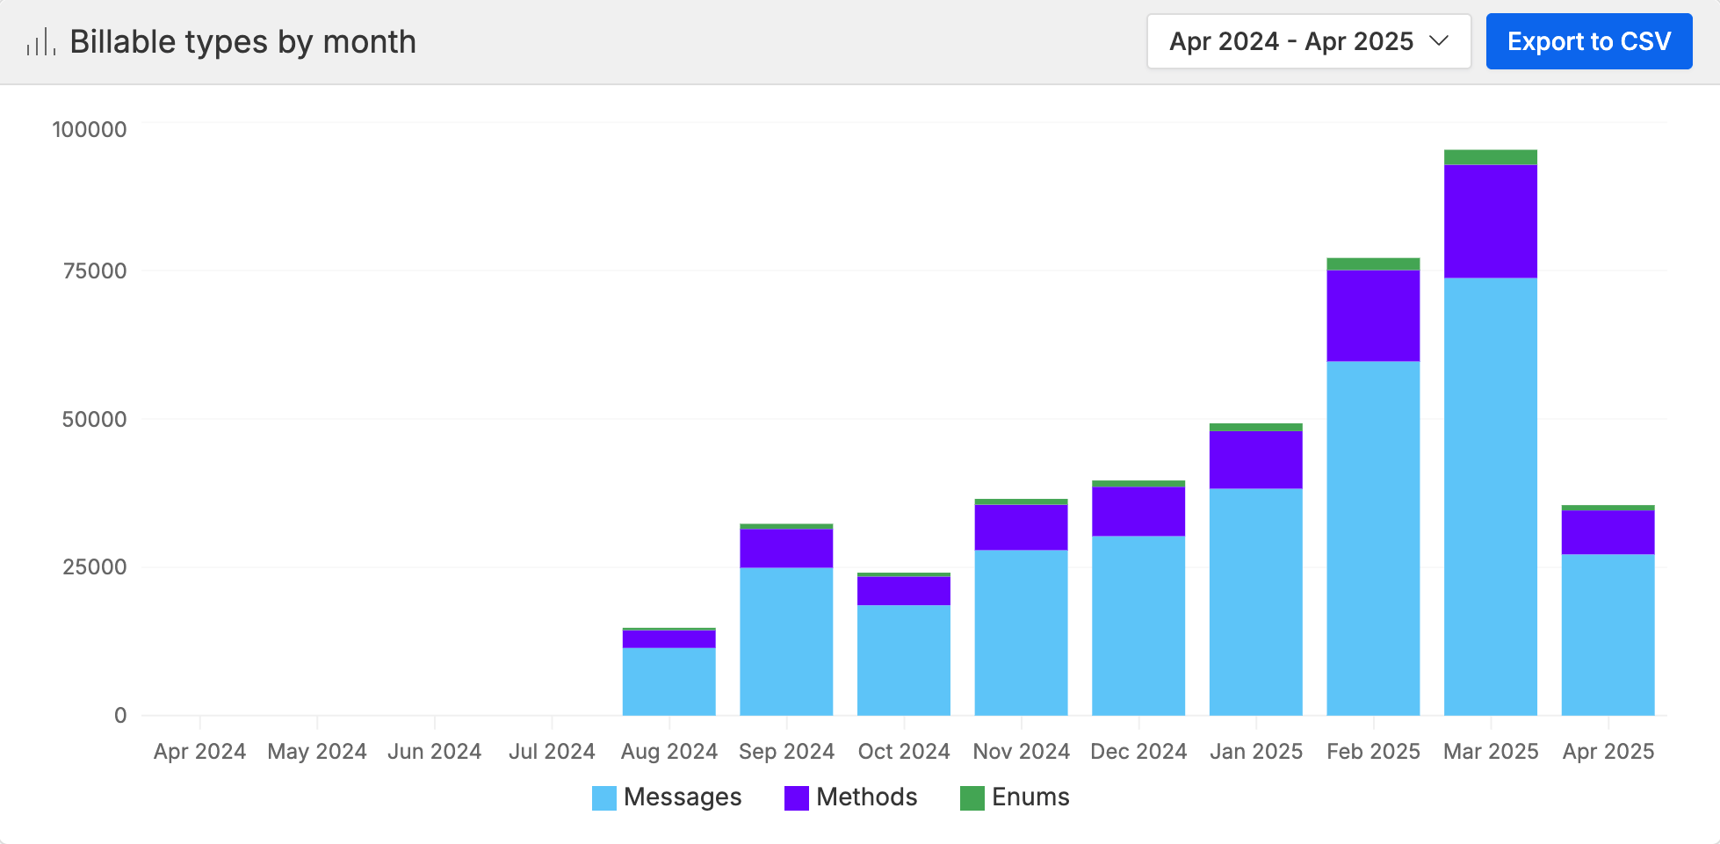Click the Sep 2024 axis label
Screen dimensions: 1720x844
coord(786,752)
